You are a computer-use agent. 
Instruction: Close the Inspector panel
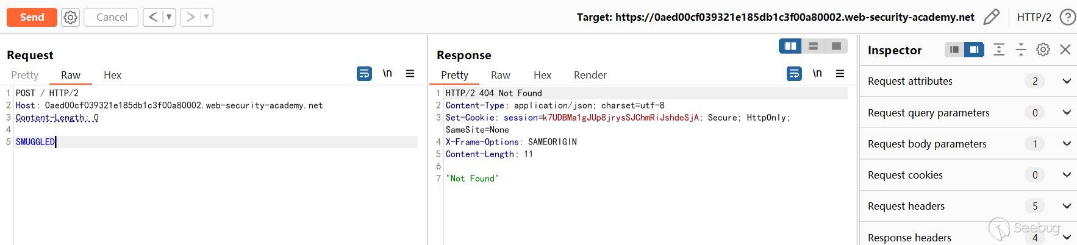[x=1065, y=50]
